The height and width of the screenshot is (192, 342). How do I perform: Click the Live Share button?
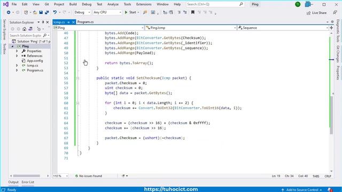316,13
